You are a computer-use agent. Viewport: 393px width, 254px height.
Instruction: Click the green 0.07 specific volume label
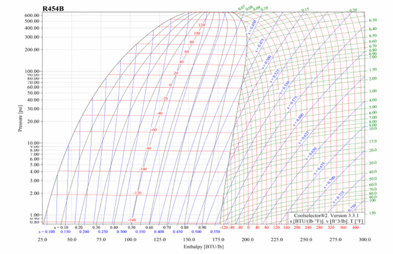(242, 8)
